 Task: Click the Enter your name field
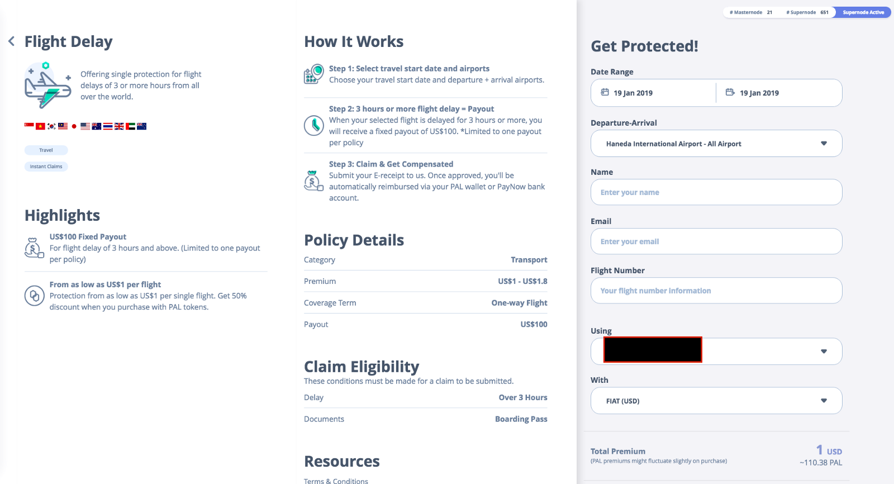716,192
